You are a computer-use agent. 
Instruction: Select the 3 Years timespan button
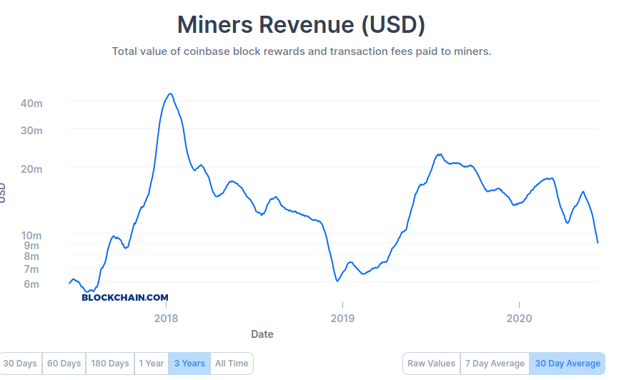(x=189, y=364)
